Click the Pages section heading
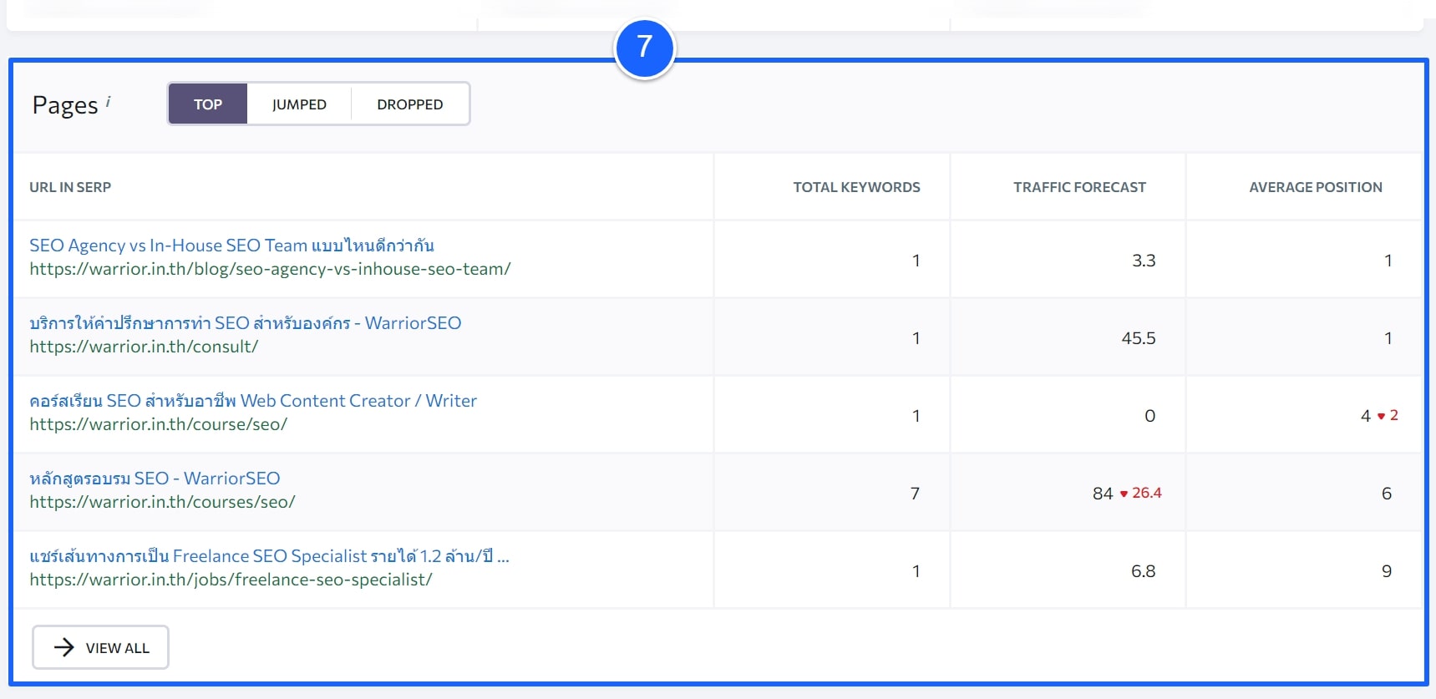The image size is (1436, 699). (65, 105)
